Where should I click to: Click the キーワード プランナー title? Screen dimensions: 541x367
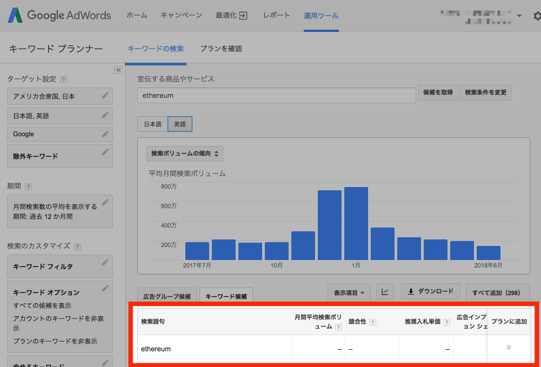(x=56, y=49)
